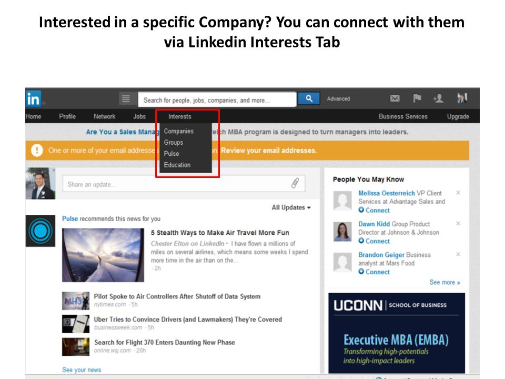
Task: Click Brandon Geiger's avatar placeholder
Action: pyautogui.click(x=342, y=262)
